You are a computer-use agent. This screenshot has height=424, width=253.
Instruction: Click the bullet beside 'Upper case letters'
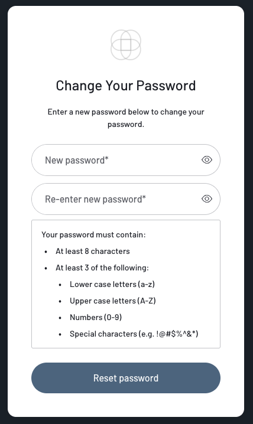pyautogui.click(x=60, y=301)
